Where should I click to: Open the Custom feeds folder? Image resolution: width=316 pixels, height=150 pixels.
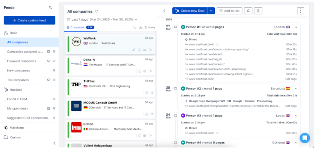tap(13, 137)
